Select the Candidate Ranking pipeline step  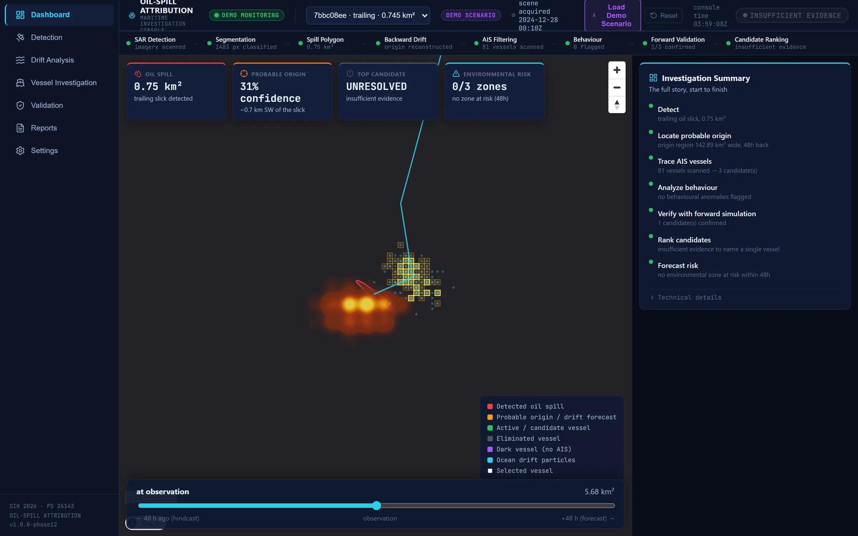pyautogui.click(x=766, y=43)
